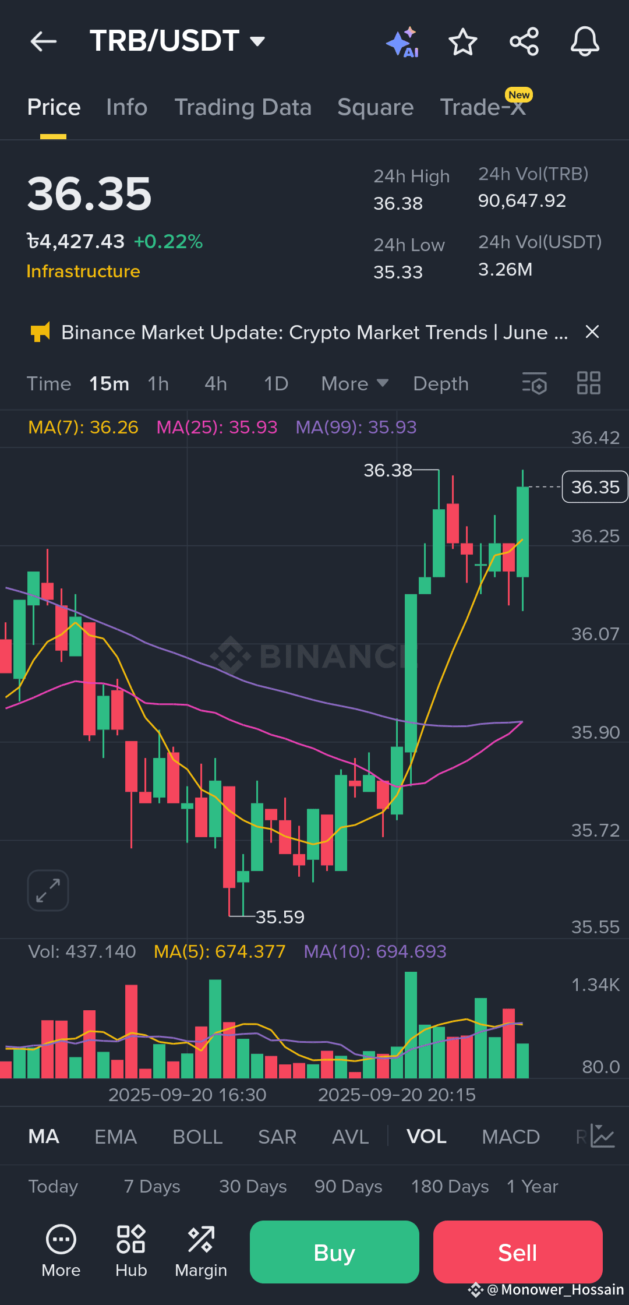Select the 180 Days performance range
Viewport: 629px width, 1305px height.
tap(450, 1186)
